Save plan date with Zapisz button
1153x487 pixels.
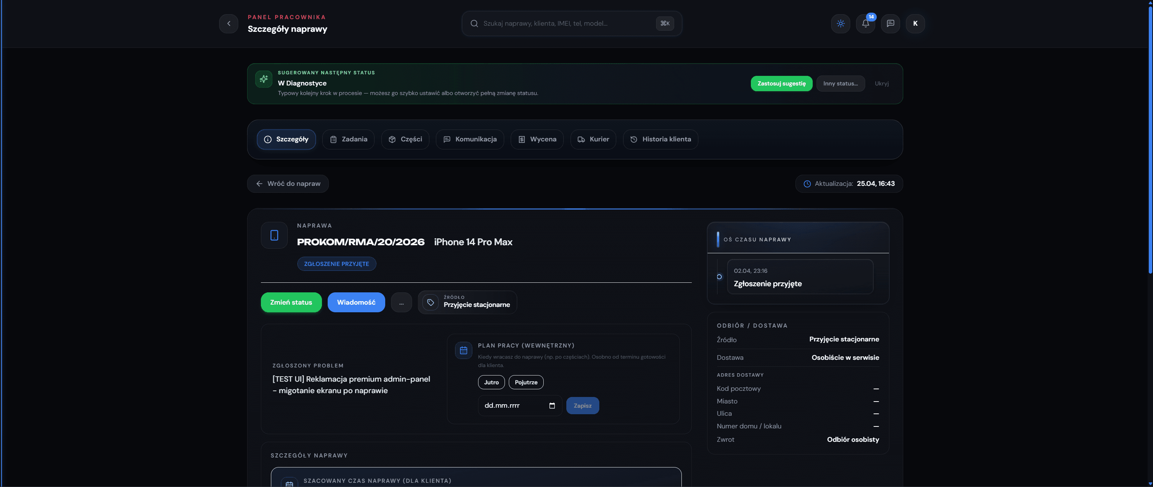(x=582, y=406)
